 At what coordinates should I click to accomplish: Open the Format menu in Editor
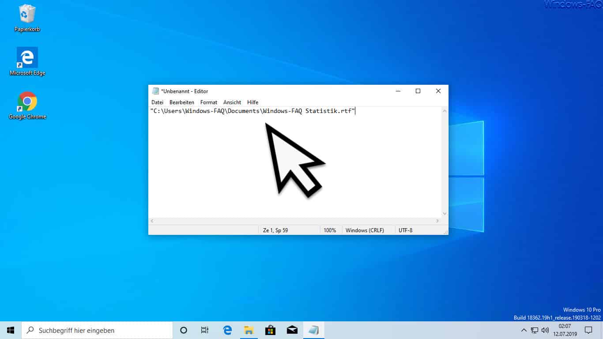[x=209, y=102]
